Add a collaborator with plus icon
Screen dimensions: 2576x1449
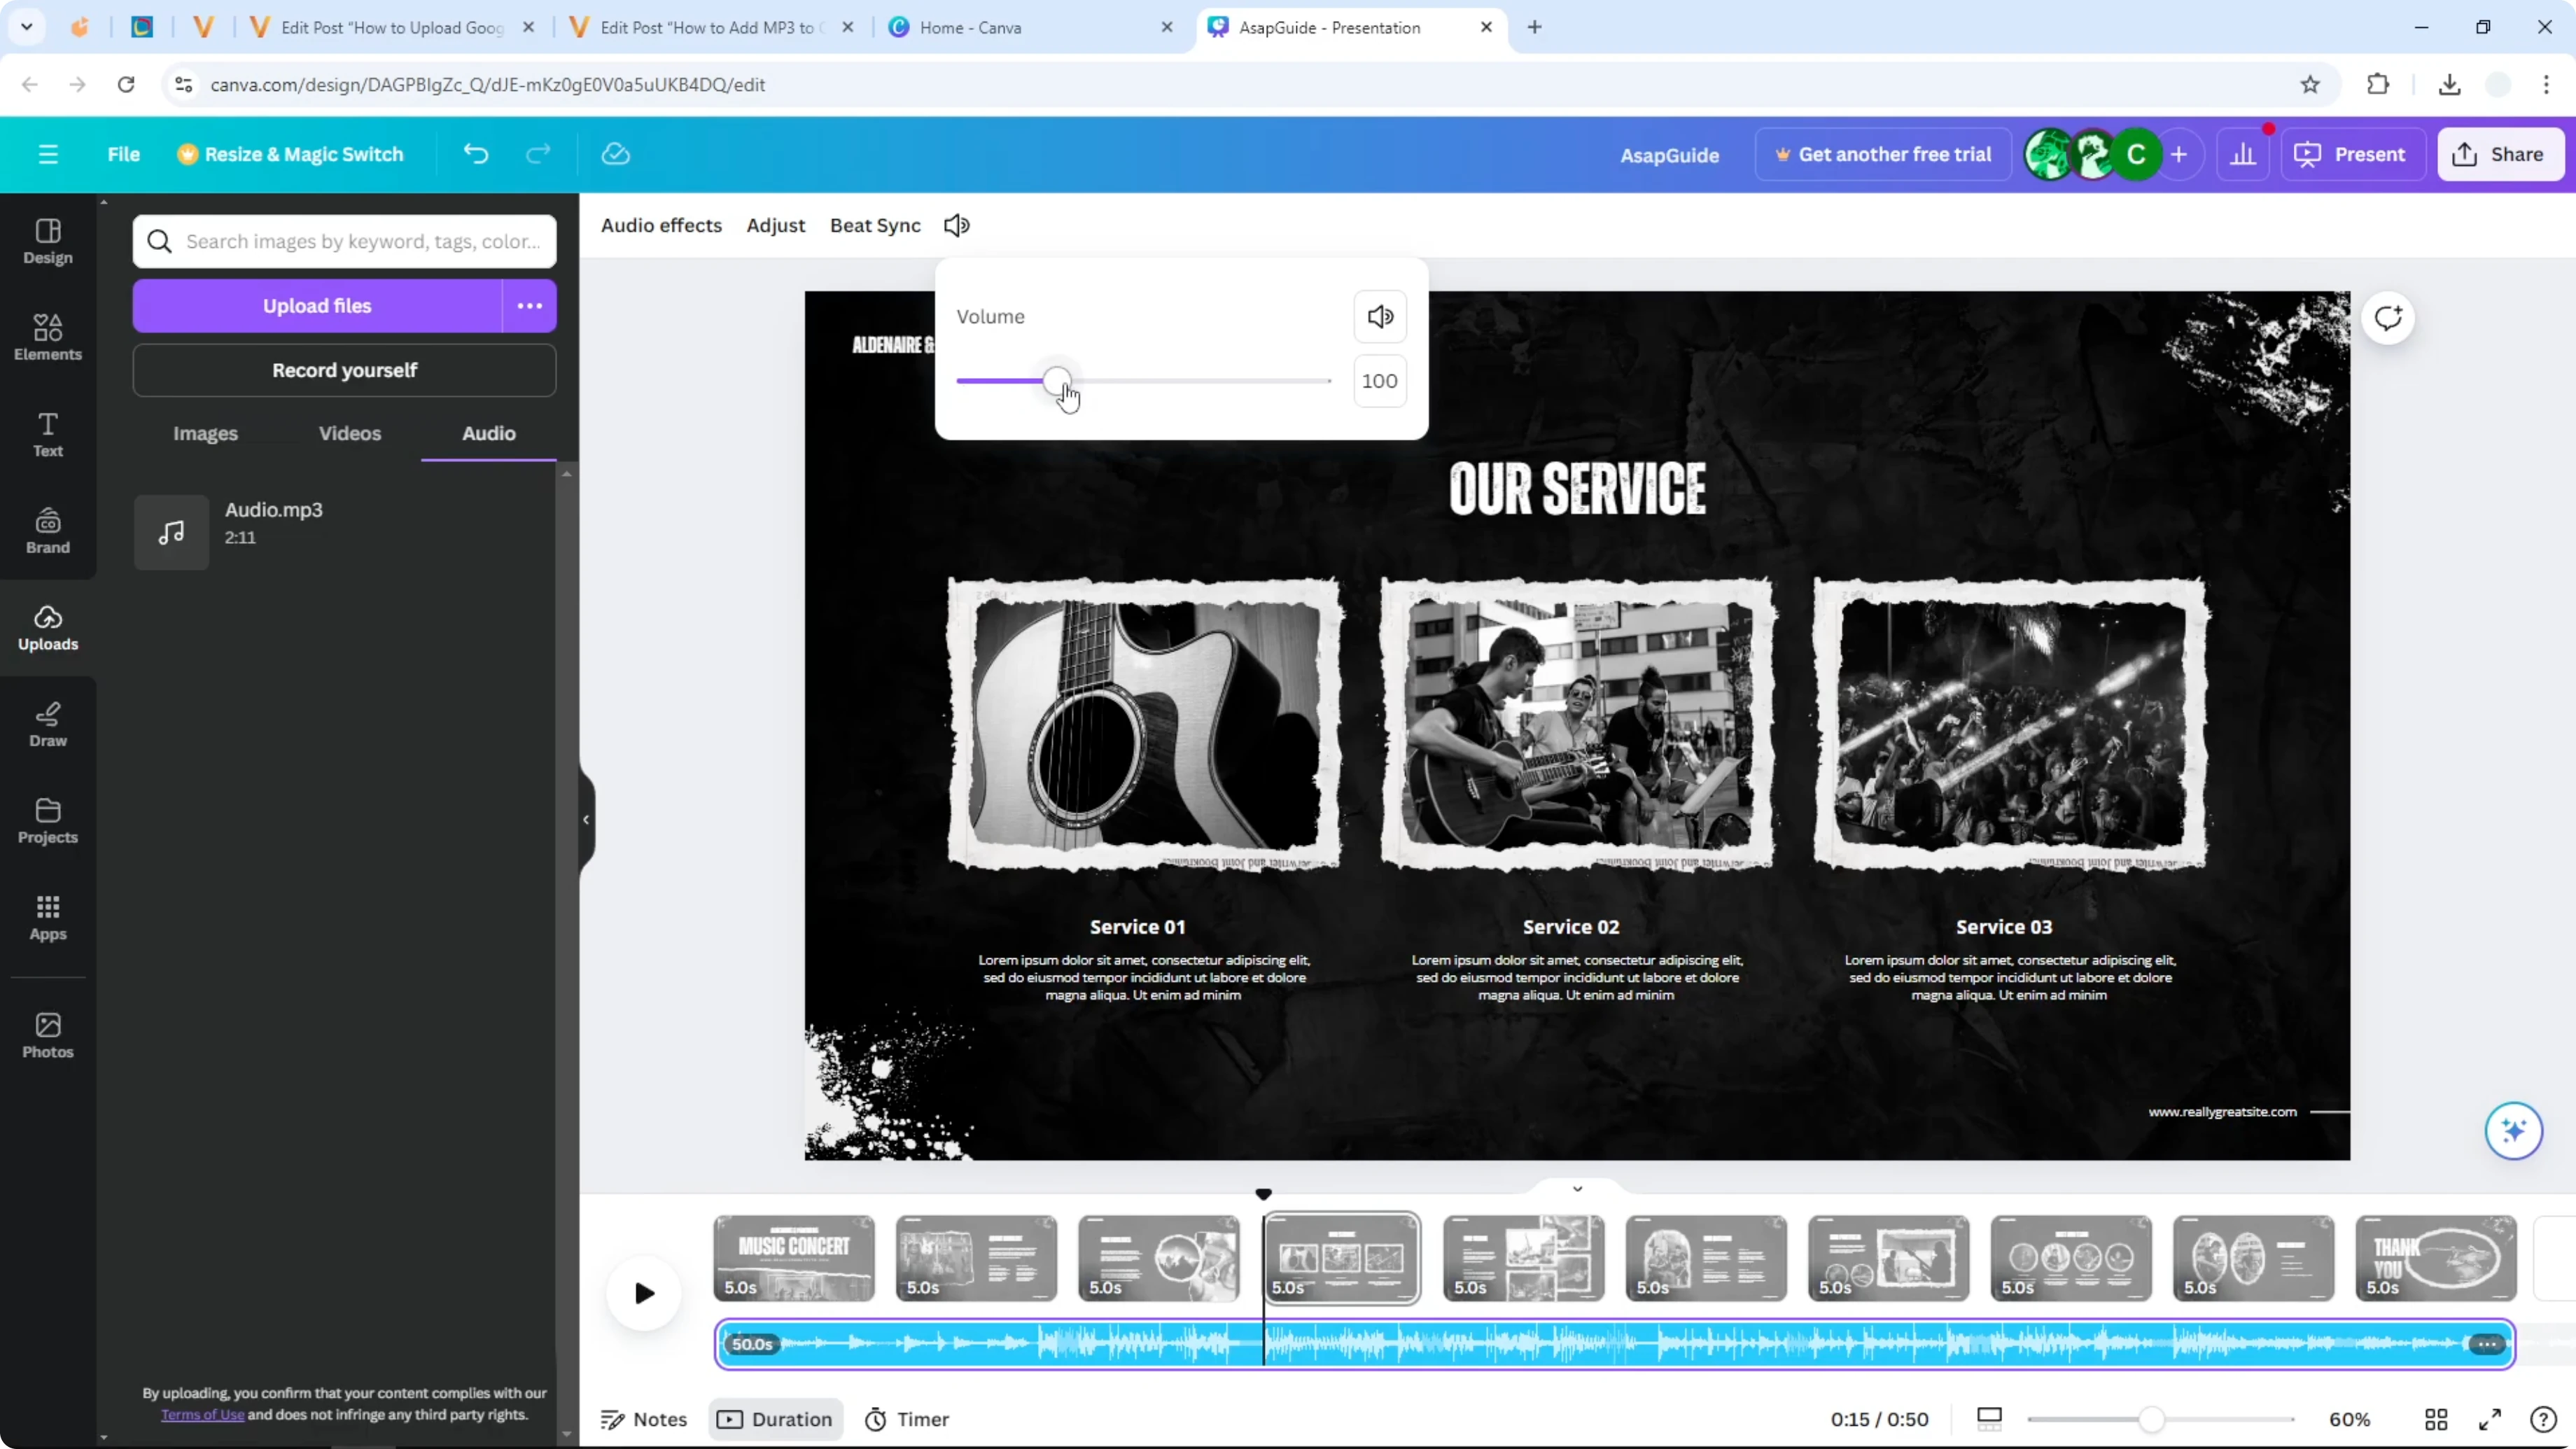2179,154
